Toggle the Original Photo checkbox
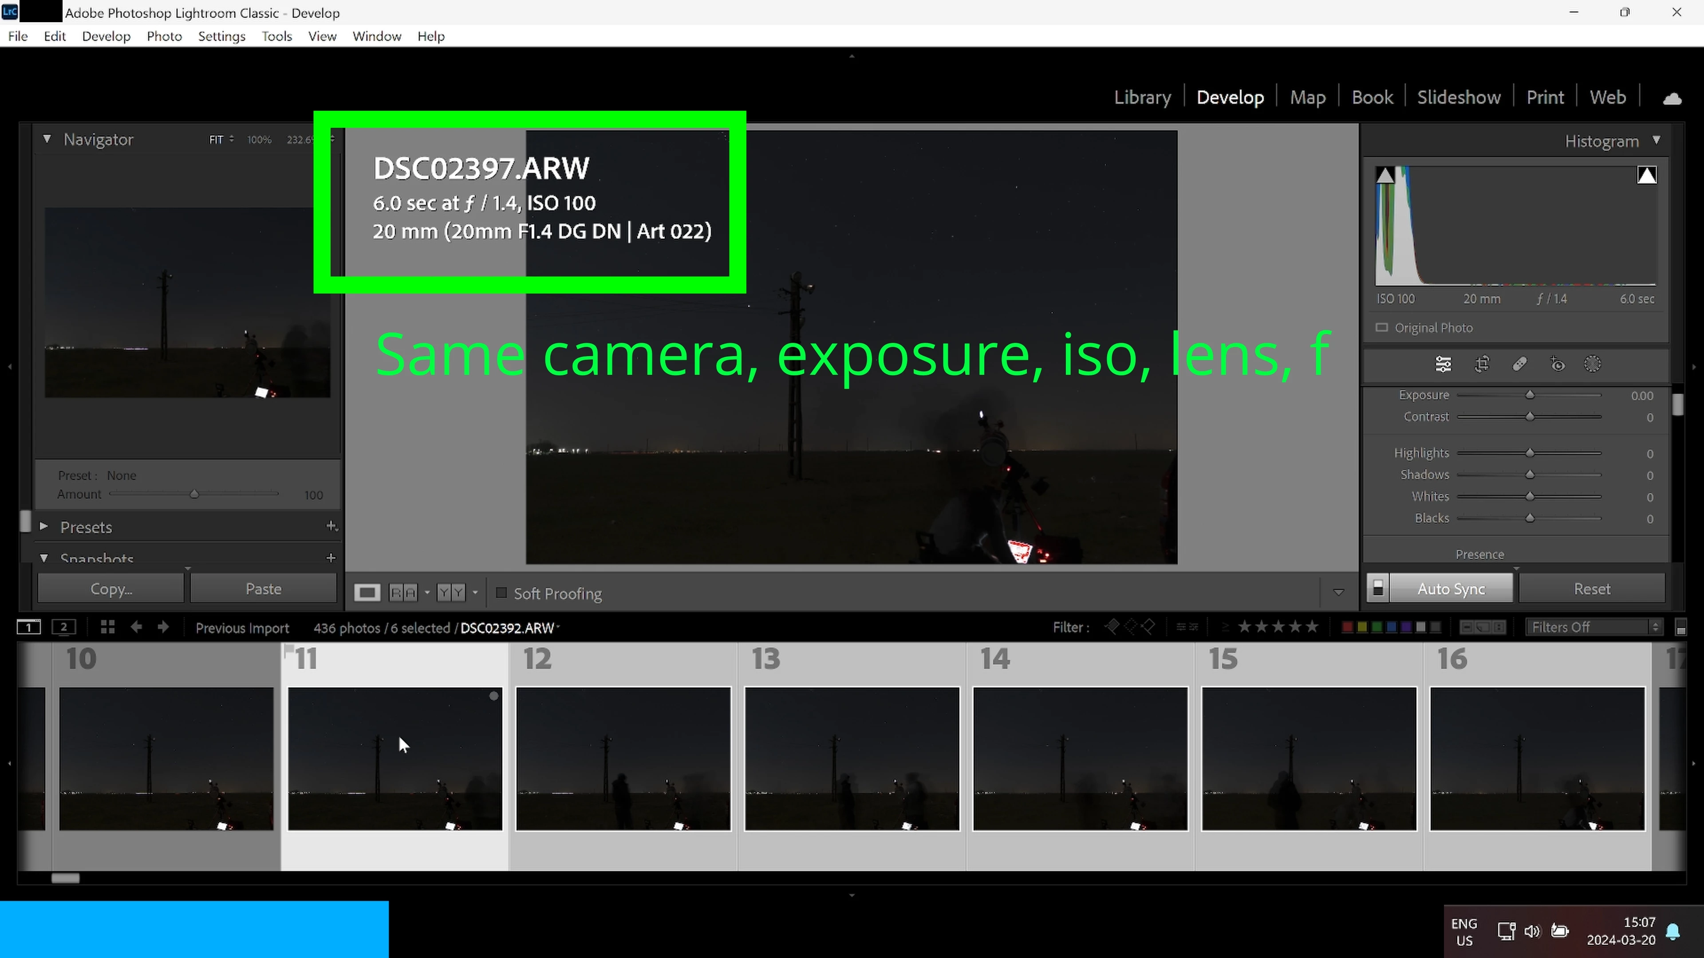Screen dimensions: 1704x958 (x=1382, y=328)
